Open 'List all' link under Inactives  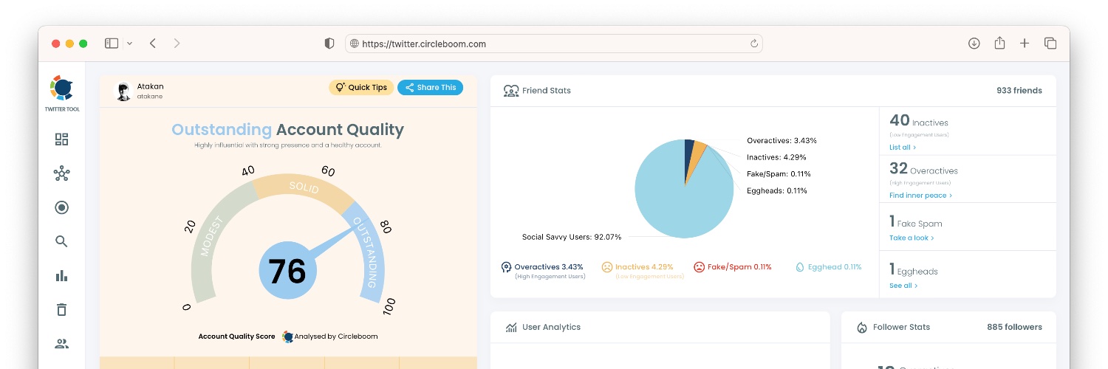(x=903, y=148)
